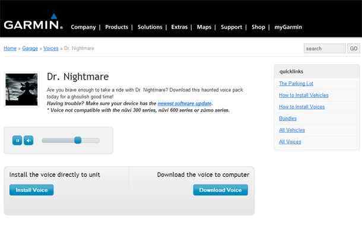Click the Garmin logo
This screenshot has width=362, height=235.
33,21
